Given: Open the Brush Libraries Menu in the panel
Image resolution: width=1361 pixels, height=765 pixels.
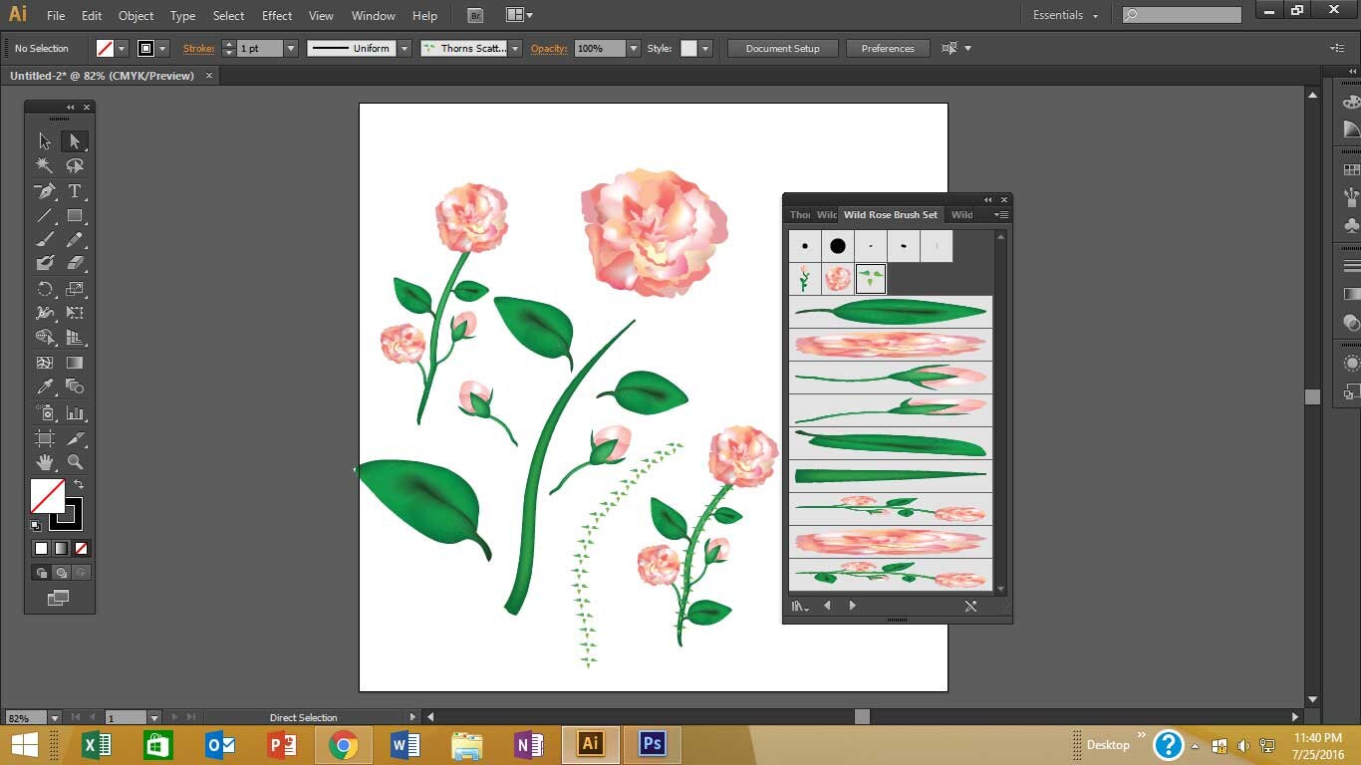Looking at the screenshot, I should 799,606.
